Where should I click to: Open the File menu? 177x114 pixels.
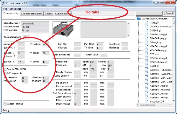tap(5, 9)
